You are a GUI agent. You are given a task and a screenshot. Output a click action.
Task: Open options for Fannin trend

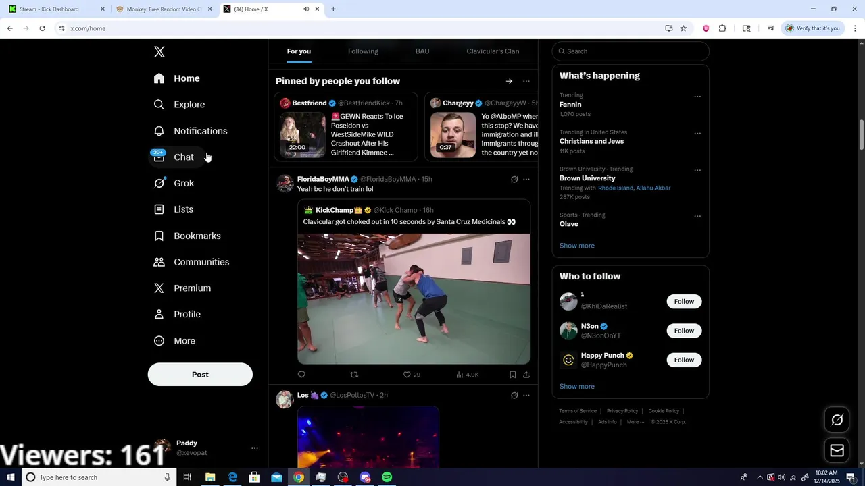coord(697,97)
